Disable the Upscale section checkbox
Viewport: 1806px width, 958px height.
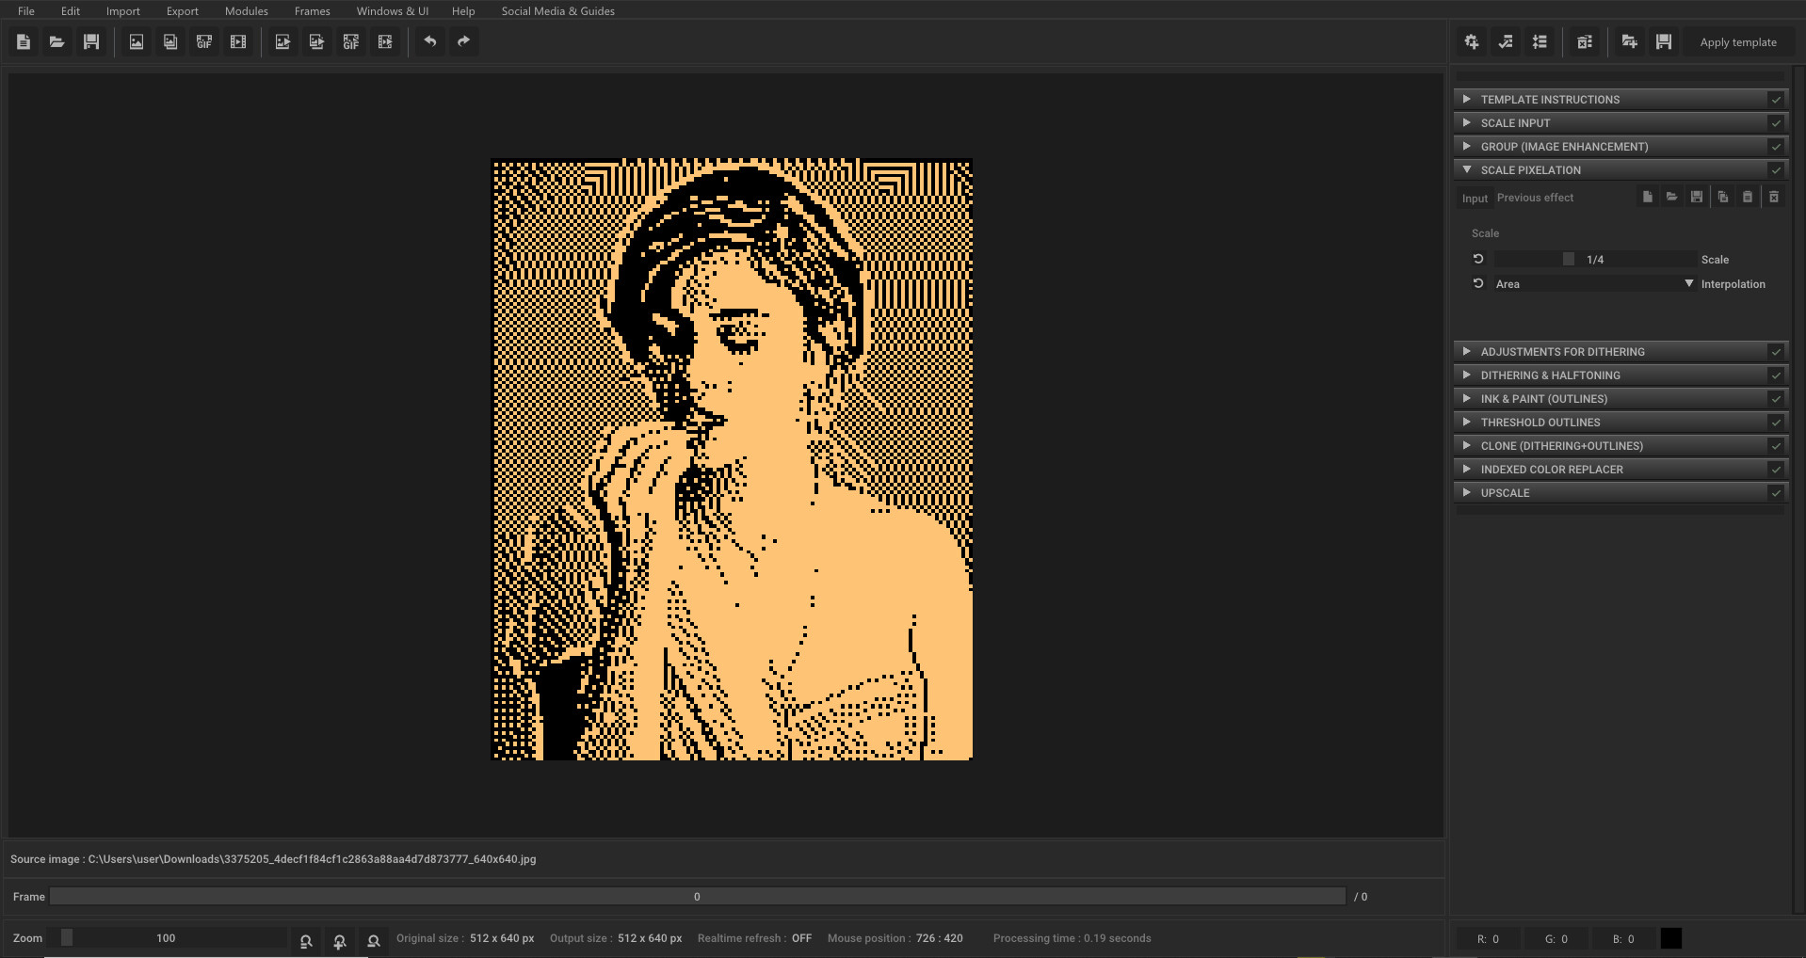(x=1776, y=492)
